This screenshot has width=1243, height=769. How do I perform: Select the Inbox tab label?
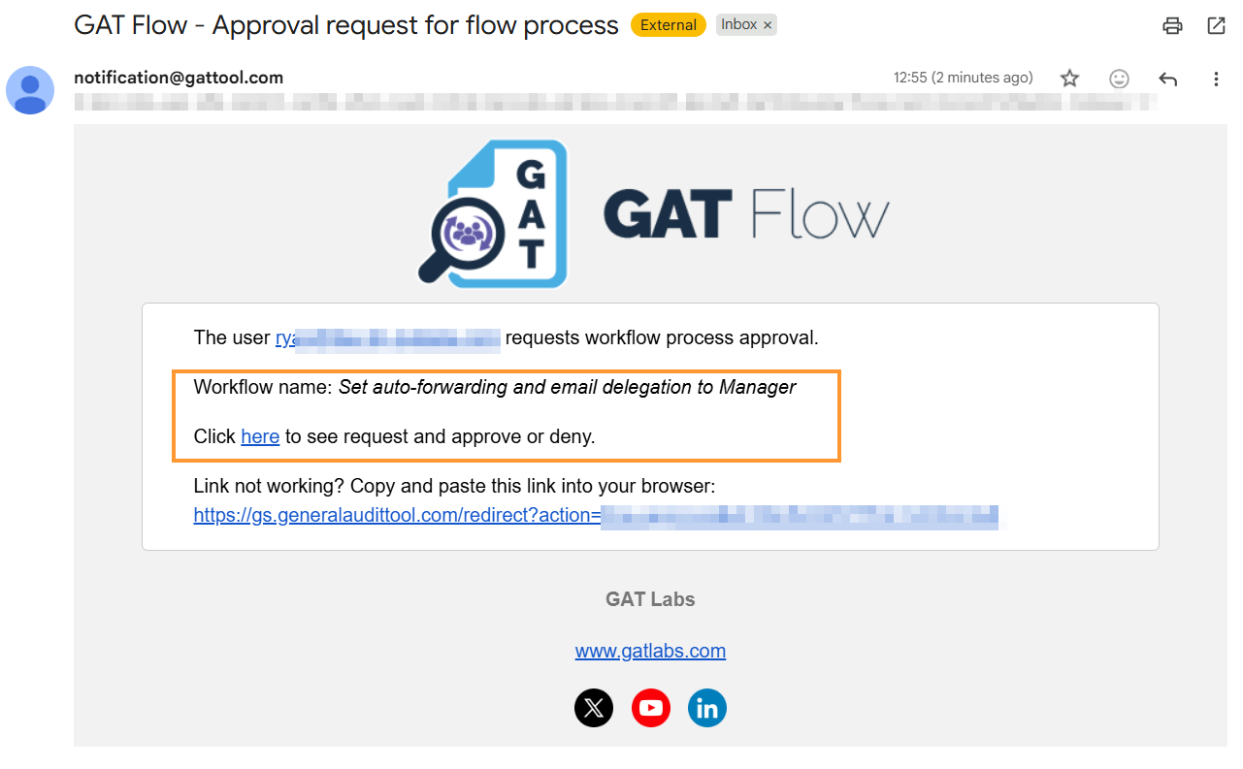click(739, 24)
